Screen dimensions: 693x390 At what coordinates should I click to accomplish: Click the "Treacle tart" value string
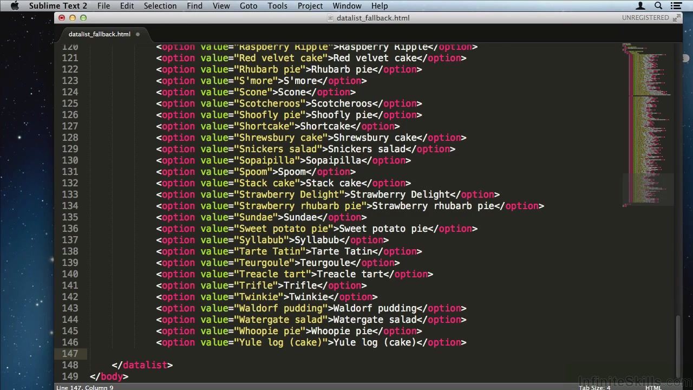point(272,274)
